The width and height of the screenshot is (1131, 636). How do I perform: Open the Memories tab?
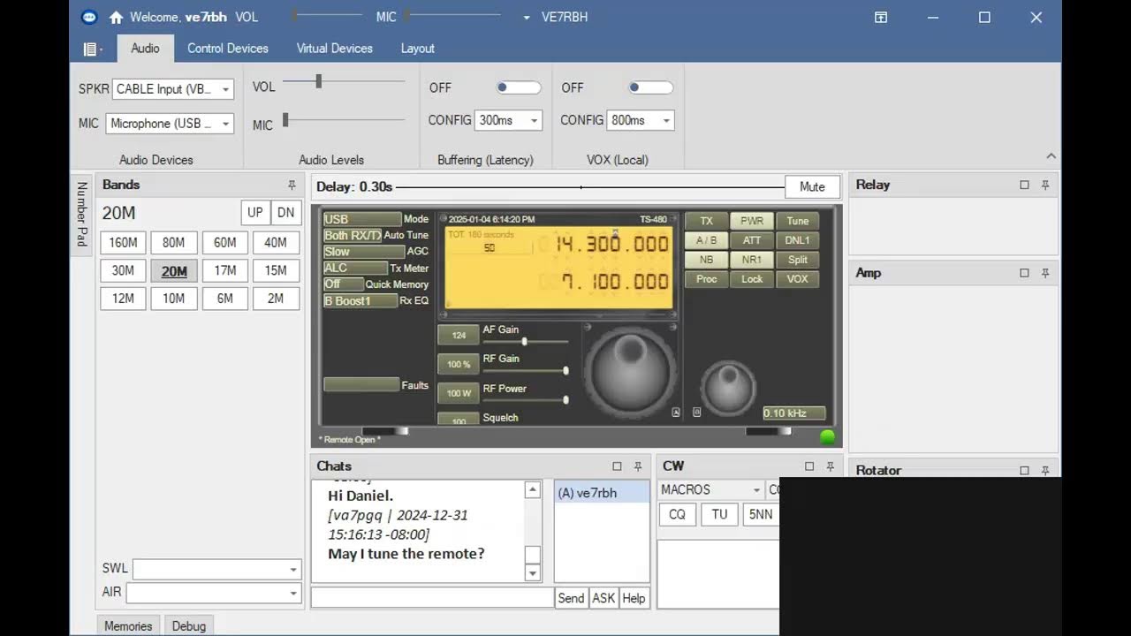(128, 625)
